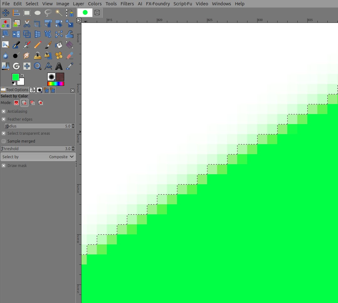The image size is (338, 303).
Task: Enable the Sample merged checkbox
Action: click(x=4, y=141)
